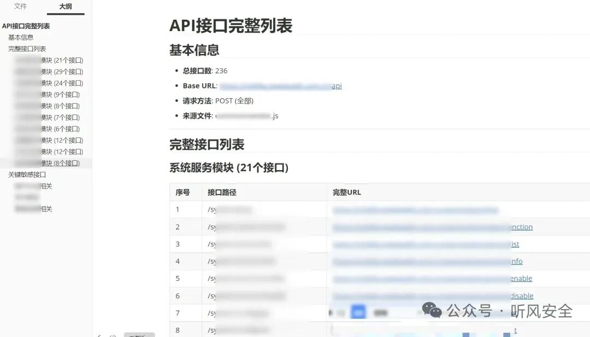Choose outline module with 9个接口
Viewport: 590px width, 337px height.
(48, 94)
